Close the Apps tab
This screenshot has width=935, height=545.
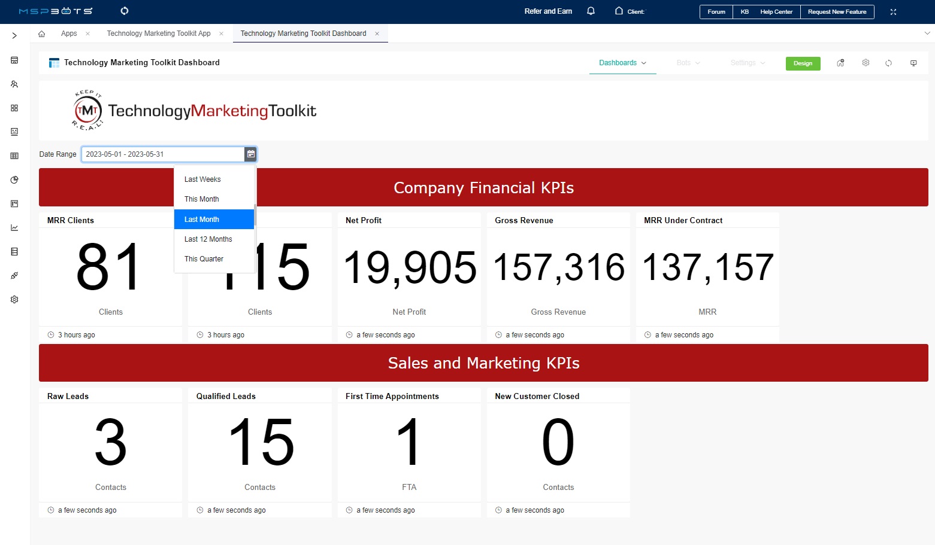click(87, 34)
